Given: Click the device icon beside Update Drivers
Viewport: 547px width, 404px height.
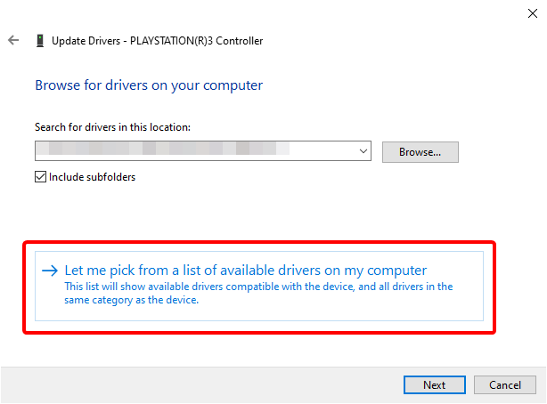Looking at the screenshot, I should [39, 40].
